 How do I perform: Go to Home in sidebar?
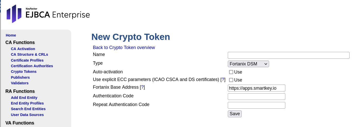(x=11, y=35)
